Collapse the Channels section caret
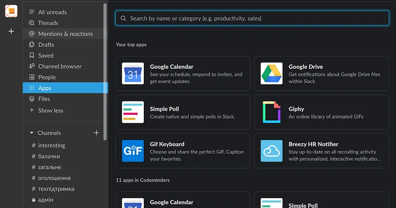 click(31, 133)
